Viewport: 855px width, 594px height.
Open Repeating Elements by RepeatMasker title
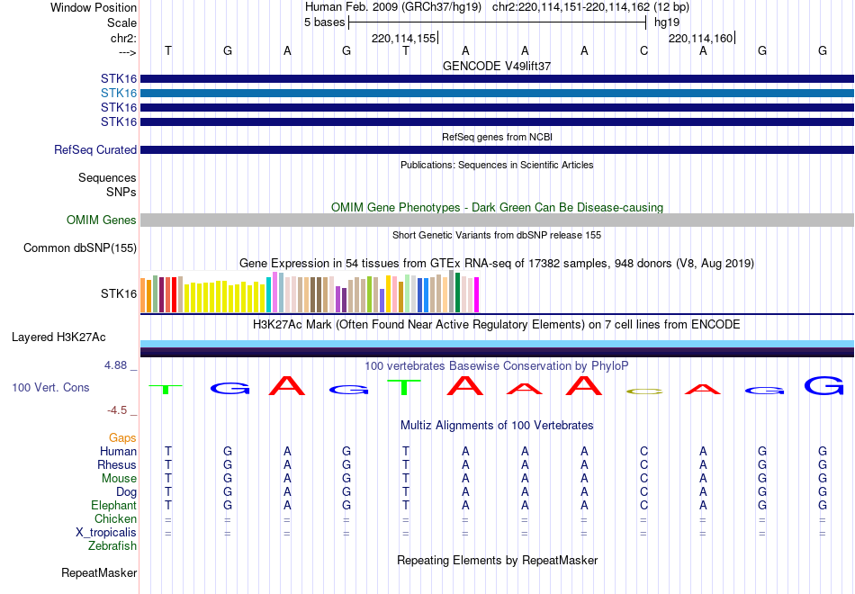[497, 561]
